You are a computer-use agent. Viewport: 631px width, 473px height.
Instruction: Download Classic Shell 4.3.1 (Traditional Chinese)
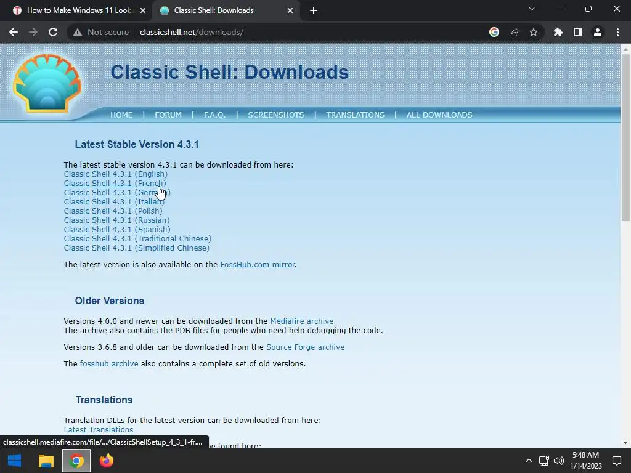[x=137, y=239]
